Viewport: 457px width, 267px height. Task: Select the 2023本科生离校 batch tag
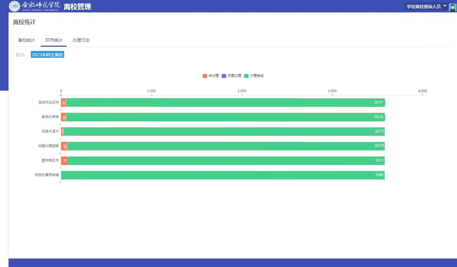point(47,55)
